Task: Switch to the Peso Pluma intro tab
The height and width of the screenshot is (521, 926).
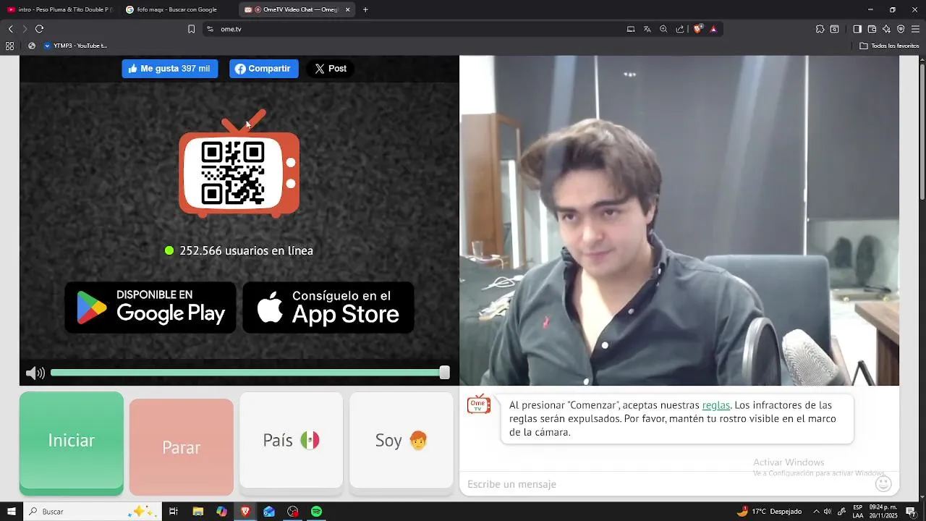Action: point(59,9)
